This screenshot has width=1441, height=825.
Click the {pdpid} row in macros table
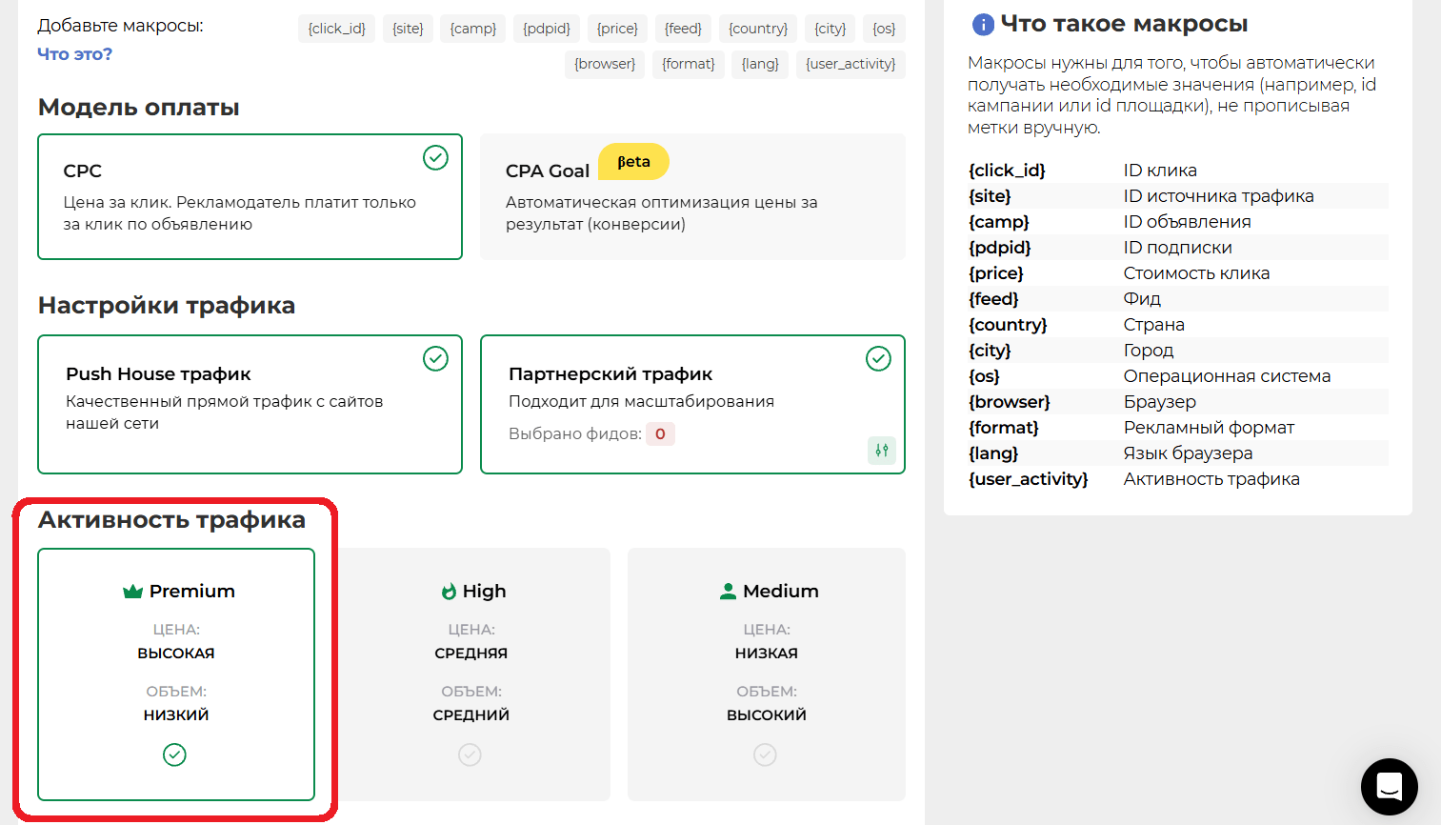(1178, 248)
